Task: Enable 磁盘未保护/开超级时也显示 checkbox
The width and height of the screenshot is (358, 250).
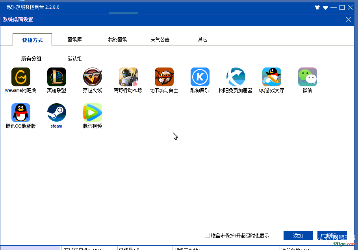Action: point(207,235)
